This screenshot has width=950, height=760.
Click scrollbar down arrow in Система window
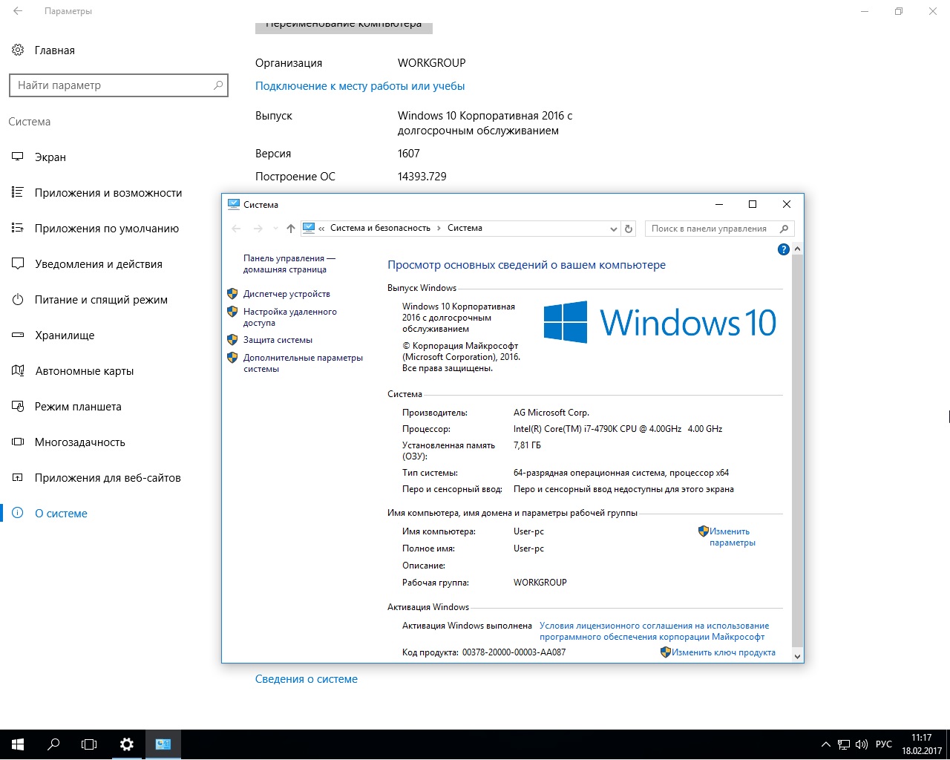click(x=797, y=656)
